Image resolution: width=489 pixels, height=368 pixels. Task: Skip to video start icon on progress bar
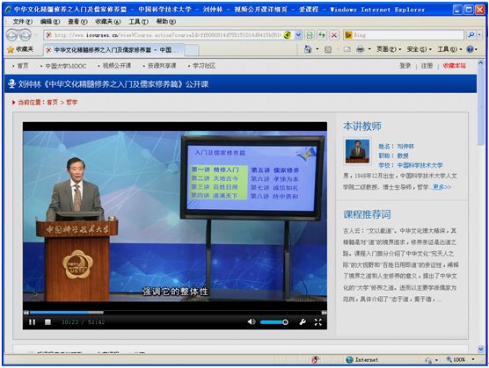click(x=26, y=313)
